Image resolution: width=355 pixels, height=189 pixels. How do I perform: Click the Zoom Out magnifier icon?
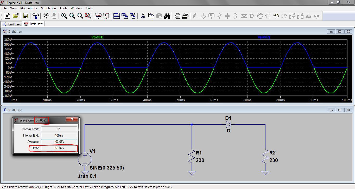pos(80,16)
